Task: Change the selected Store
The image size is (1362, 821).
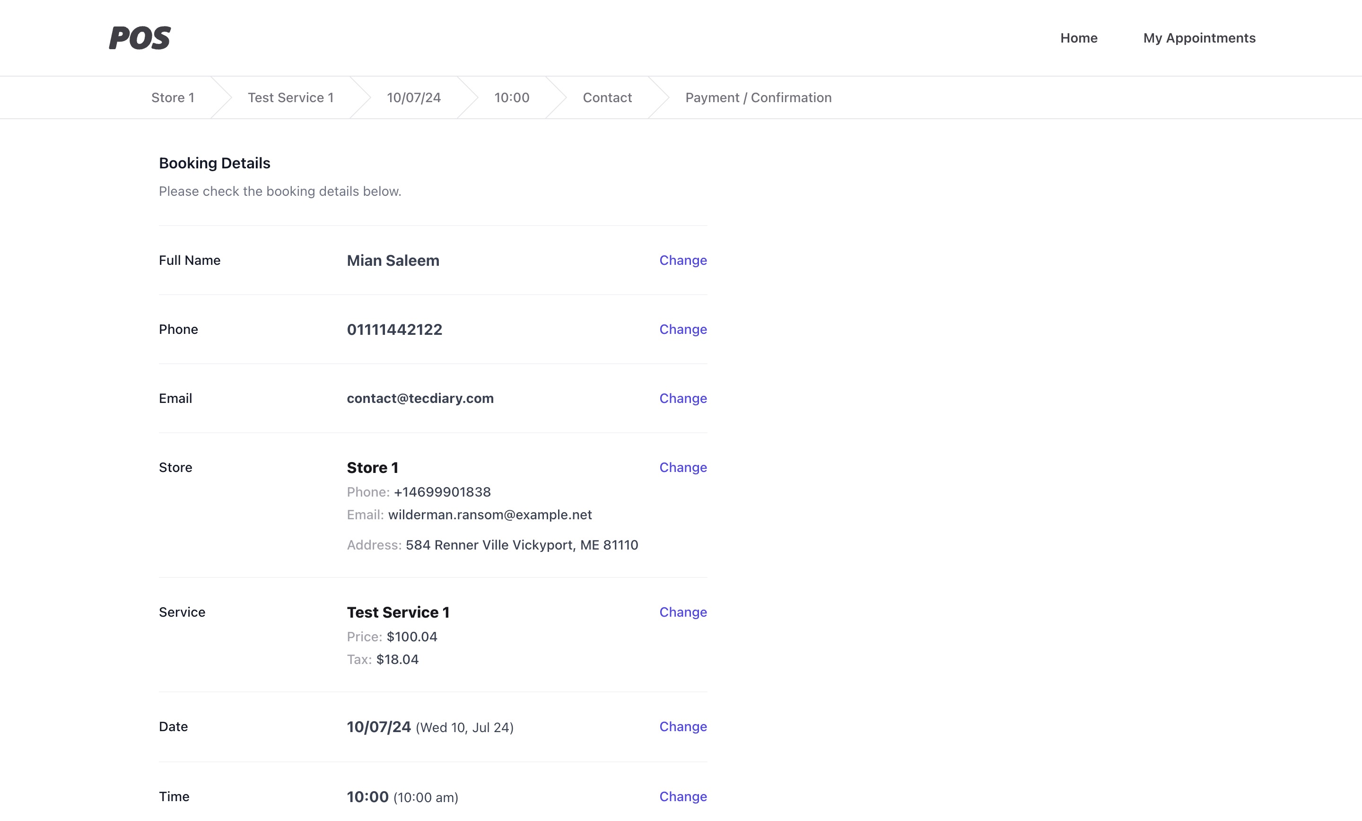Action: pyautogui.click(x=683, y=468)
